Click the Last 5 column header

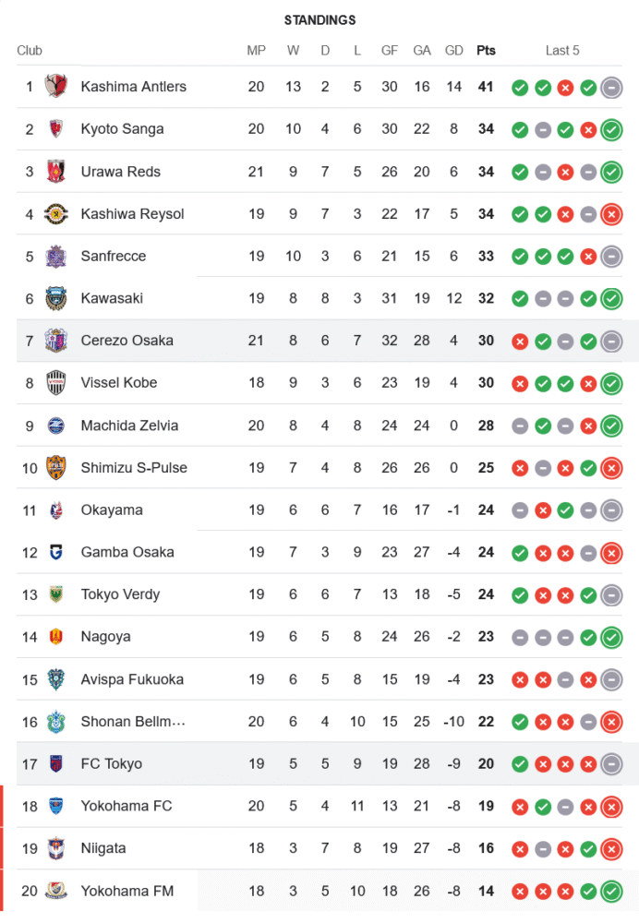562,51
